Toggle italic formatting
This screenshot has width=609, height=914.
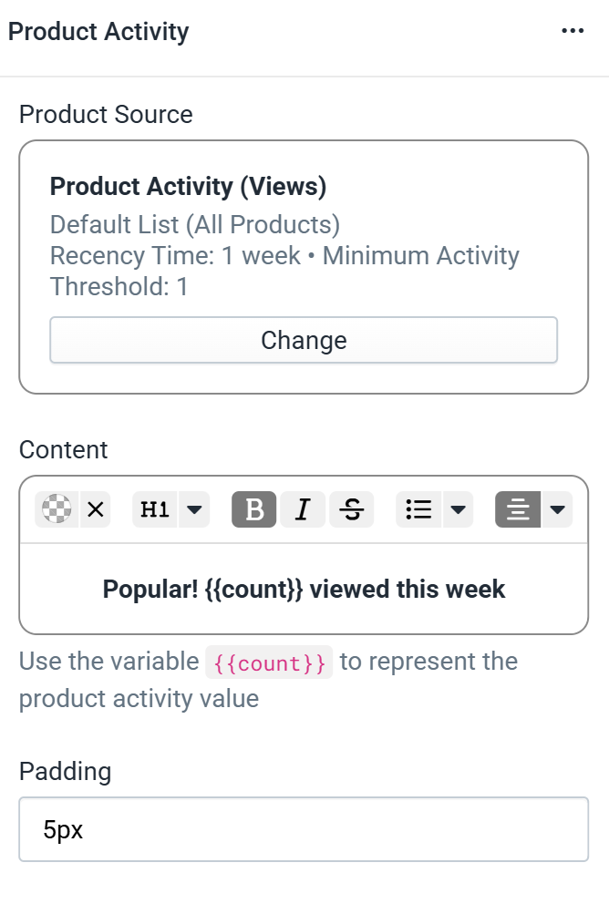[x=303, y=509]
